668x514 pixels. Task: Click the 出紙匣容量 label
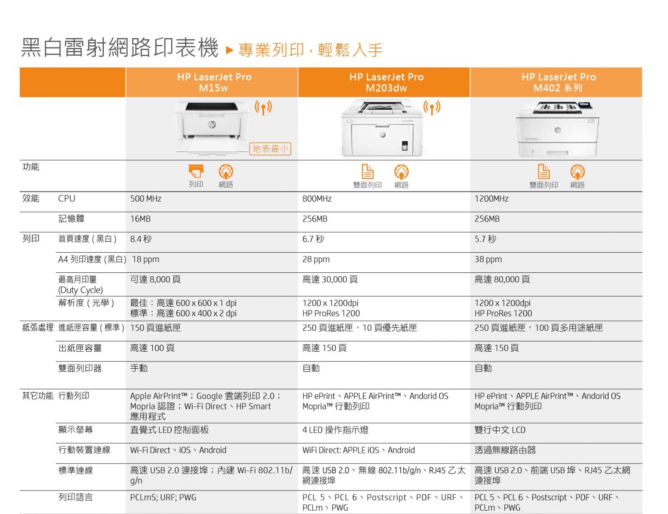click(80, 348)
